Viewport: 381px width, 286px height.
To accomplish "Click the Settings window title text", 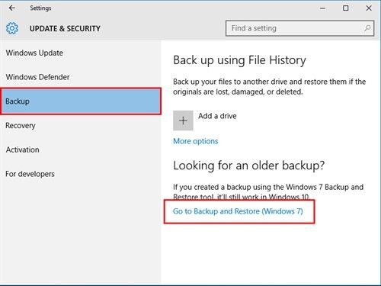I will pyautogui.click(x=40, y=8).
